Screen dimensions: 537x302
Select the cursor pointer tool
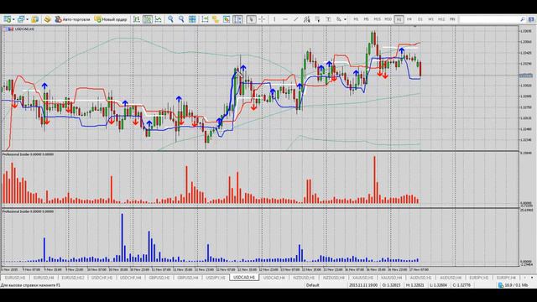[x=251, y=19]
